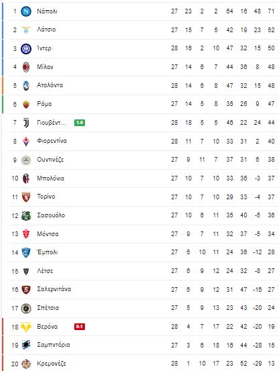Screen dimensions: 279x371
Task: Select the AC Milan crest
Action: click(26, 67)
